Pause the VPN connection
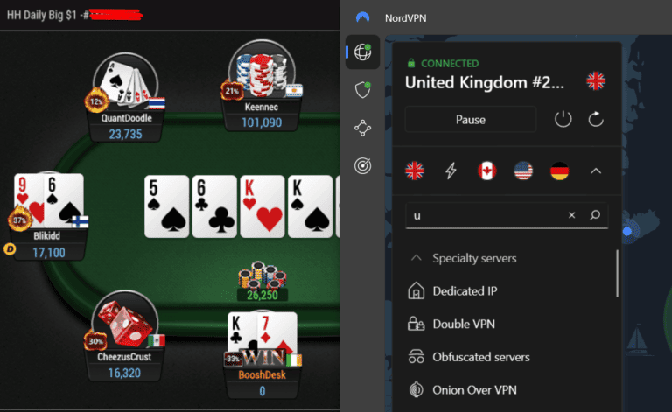Image resolution: width=672 pixels, height=412 pixels. [x=471, y=120]
